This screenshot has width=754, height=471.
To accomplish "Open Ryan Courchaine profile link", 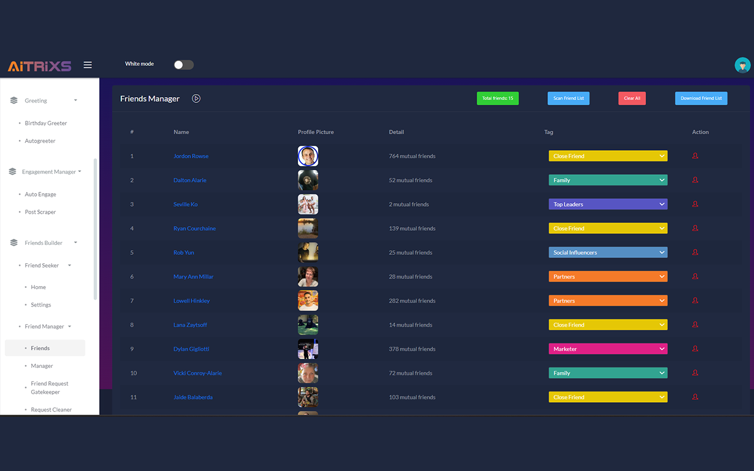I will (194, 228).
